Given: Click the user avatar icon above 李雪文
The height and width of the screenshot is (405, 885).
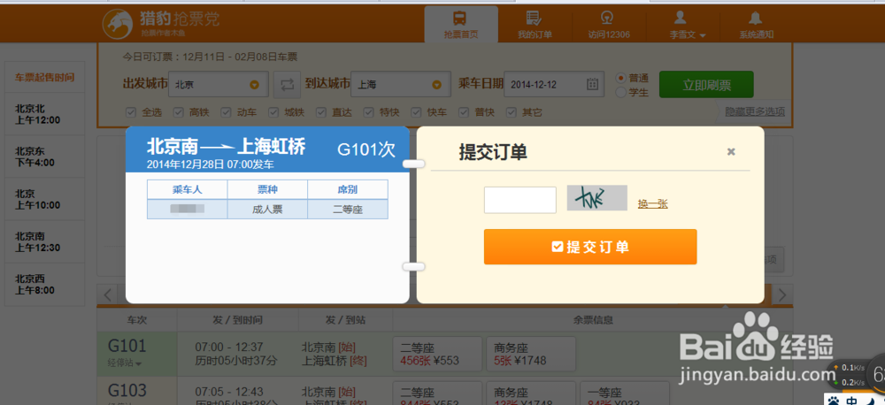Looking at the screenshot, I should point(680,18).
